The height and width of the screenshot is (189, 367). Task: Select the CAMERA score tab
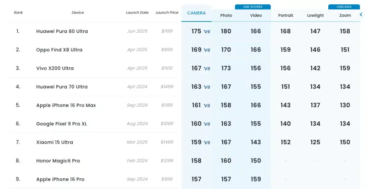[x=196, y=13]
